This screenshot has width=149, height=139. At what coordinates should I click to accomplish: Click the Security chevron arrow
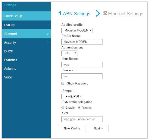pos(48,43)
